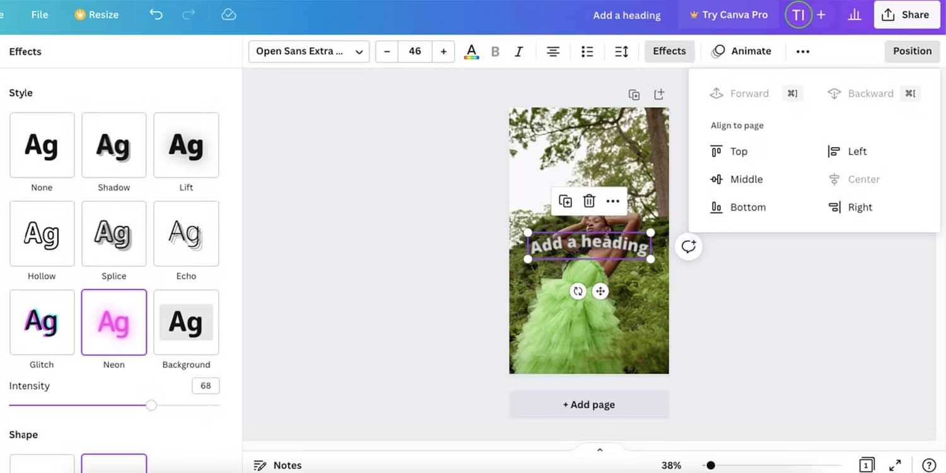This screenshot has height=473, width=946.
Task: Duplicate the selected heading element
Action: 565,201
